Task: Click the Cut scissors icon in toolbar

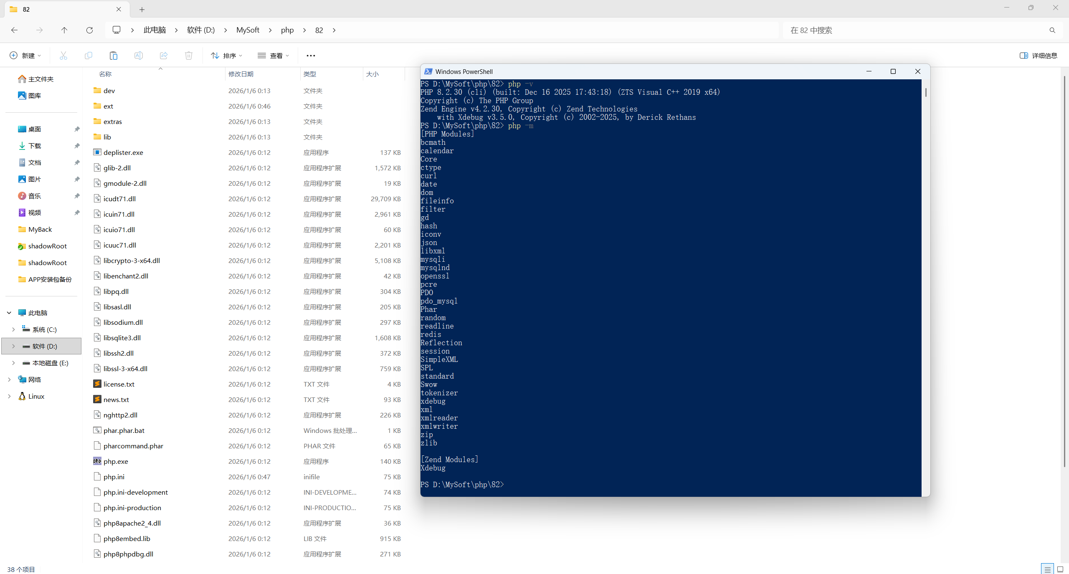Action: [x=63, y=56]
